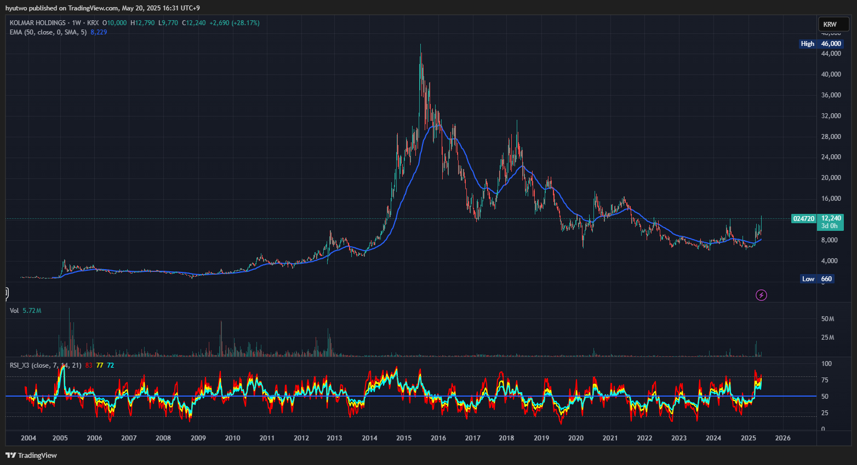Click the 32,000 price axis label
Screen dimensions: 857x465
click(831, 116)
